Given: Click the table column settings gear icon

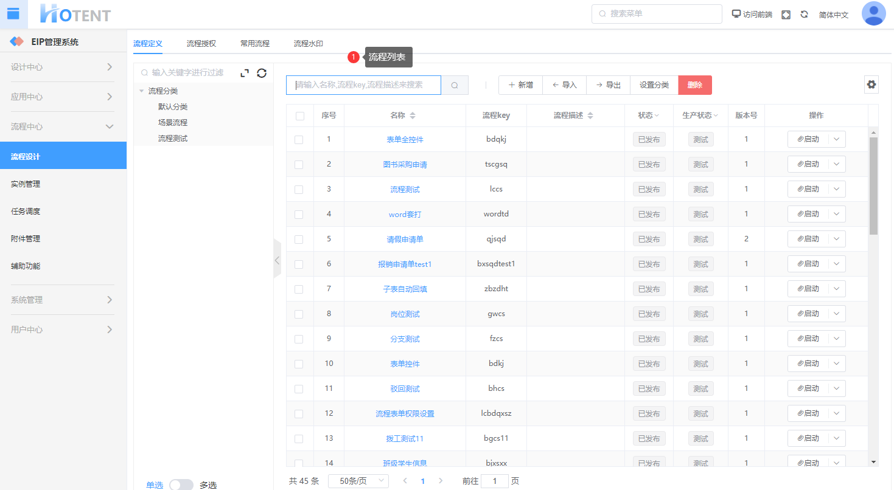Looking at the screenshot, I should tap(871, 85).
